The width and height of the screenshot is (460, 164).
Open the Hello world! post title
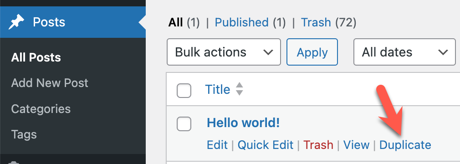pos(243,123)
